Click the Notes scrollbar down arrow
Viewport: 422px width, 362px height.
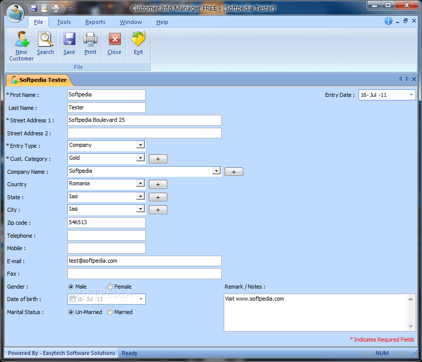tap(411, 326)
